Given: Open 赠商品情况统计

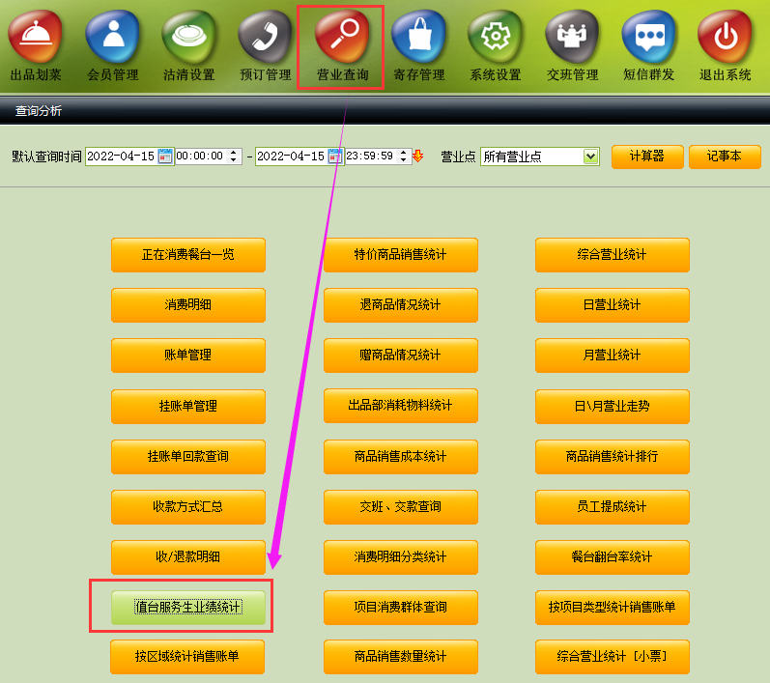Looking at the screenshot, I should tap(401, 355).
